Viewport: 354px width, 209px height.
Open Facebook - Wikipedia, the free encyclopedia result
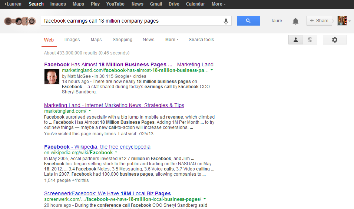point(97,147)
